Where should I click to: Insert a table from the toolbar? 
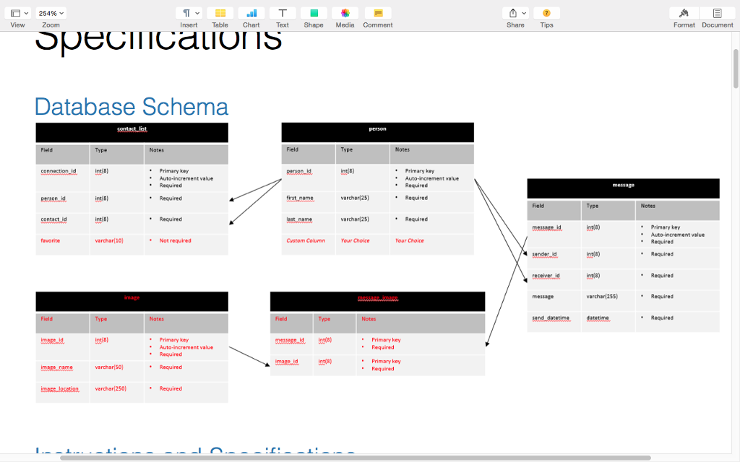pos(220,13)
